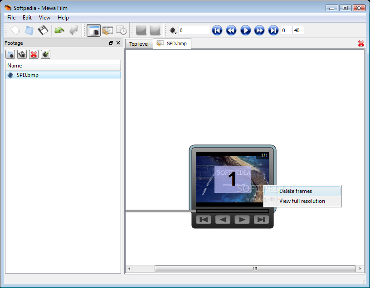
Task: Close the Footage panel
Action: tap(118, 43)
